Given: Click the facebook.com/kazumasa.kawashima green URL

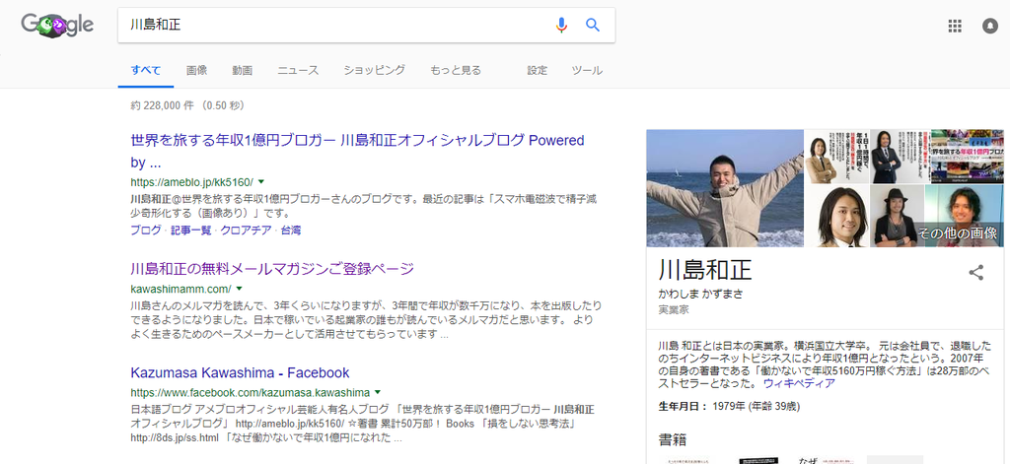Looking at the screenshot, I should (x=250, y=392).
